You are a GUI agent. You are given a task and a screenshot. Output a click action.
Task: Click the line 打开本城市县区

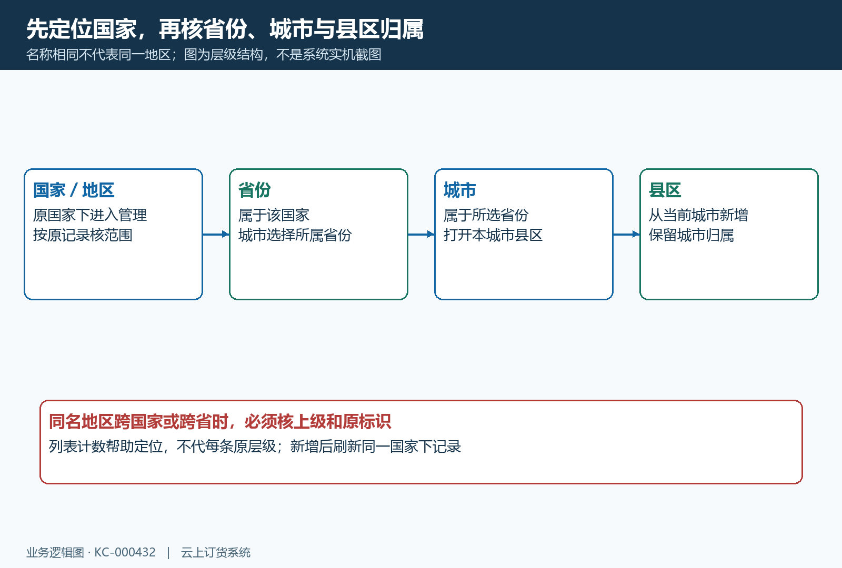click(x=493, y=235)
